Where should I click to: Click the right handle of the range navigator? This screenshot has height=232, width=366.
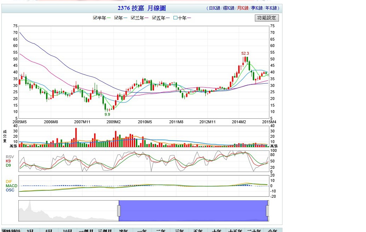coord(268,211)
